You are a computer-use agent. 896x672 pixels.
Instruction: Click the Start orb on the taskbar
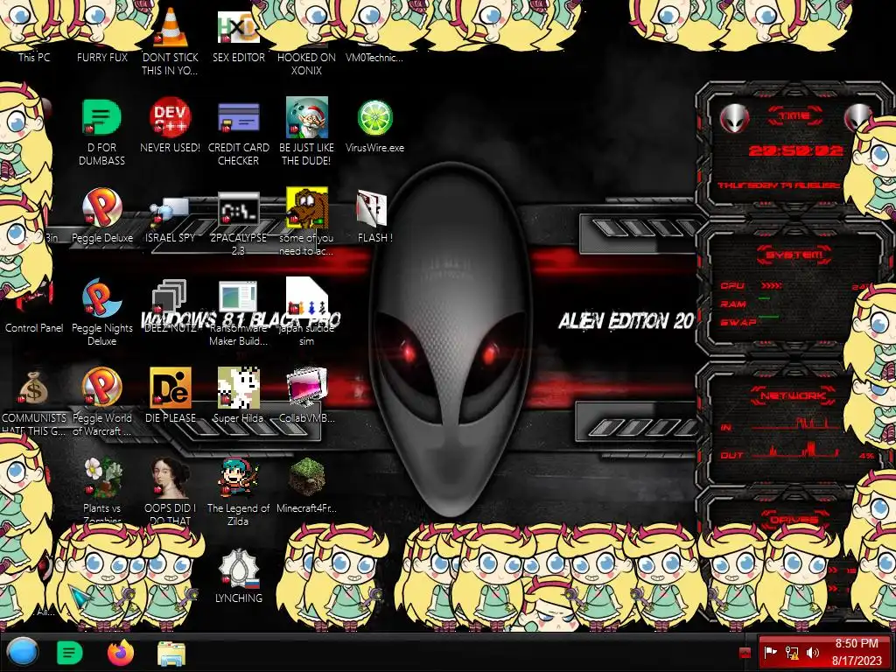pos(22,652)
